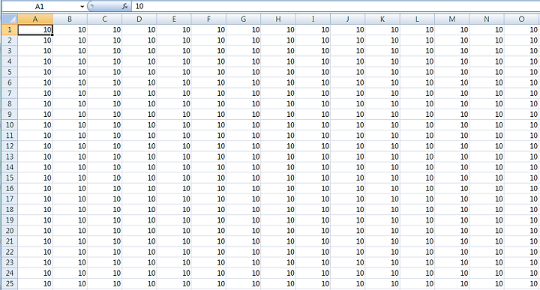This screenshot has width=540, height=290.
Task: Select column N header
Action: (487, 19)
